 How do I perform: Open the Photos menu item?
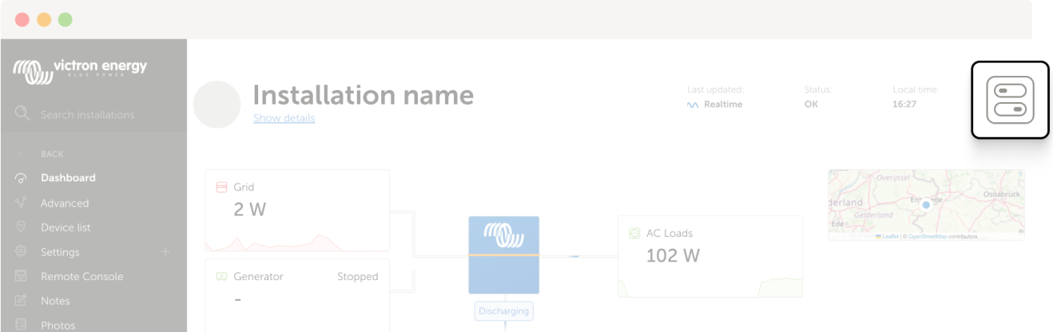tap(58, 326)
